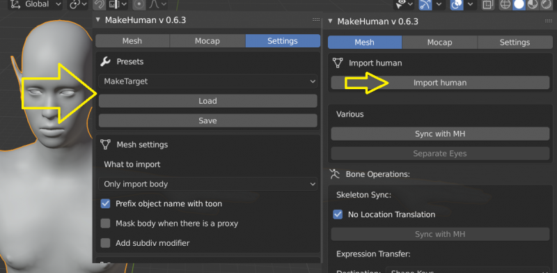The width and height of the screenshot is (557, 273).
Task: Click the Import human button
Action: (x=440, y=83)
